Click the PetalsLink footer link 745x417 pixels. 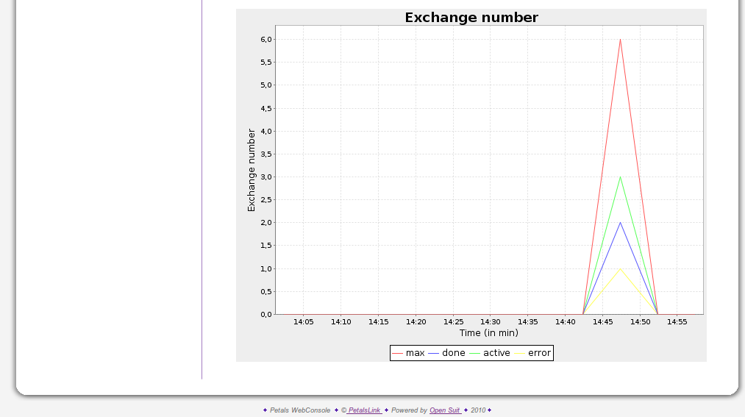pyautogui.click(x=364, y=410)
